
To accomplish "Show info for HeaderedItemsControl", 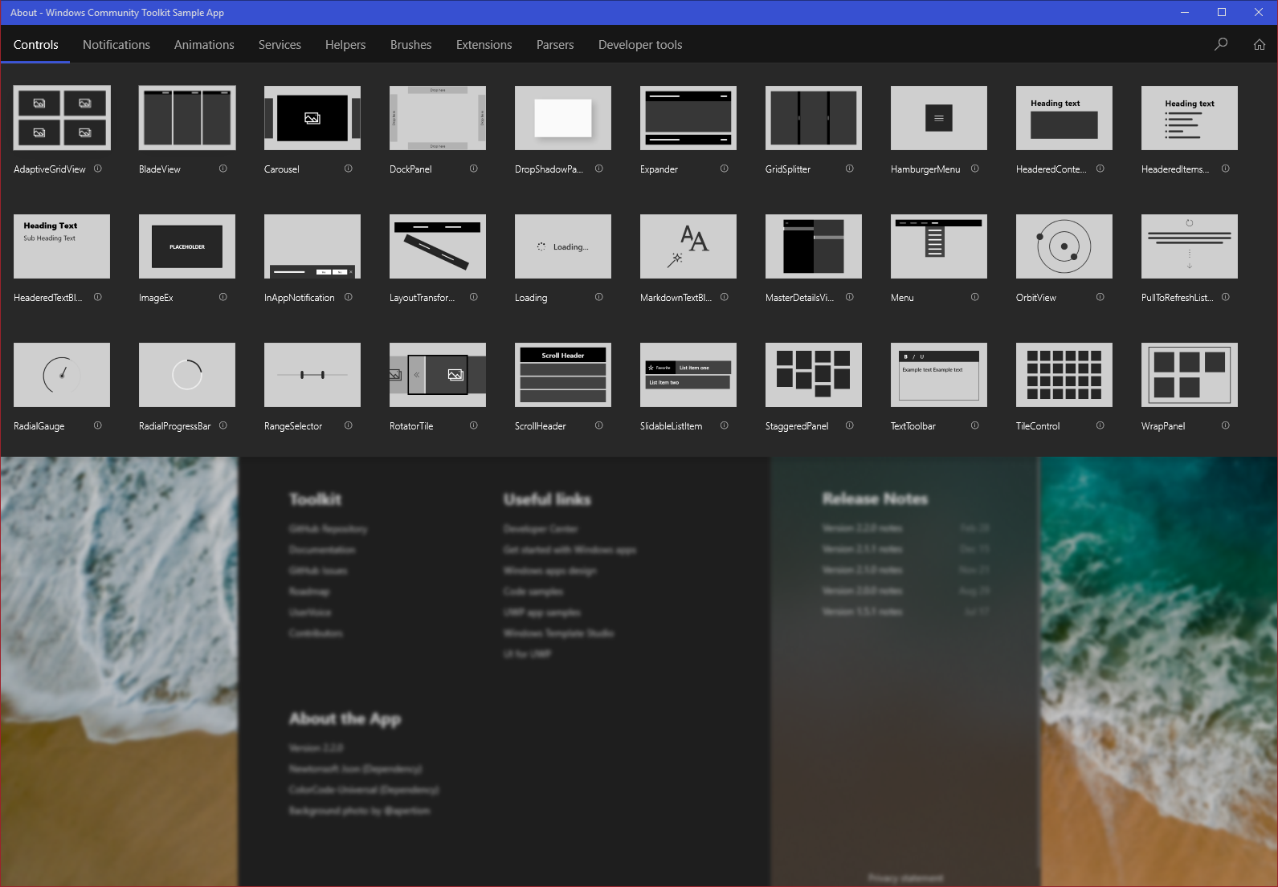I will pos(1226,169).
